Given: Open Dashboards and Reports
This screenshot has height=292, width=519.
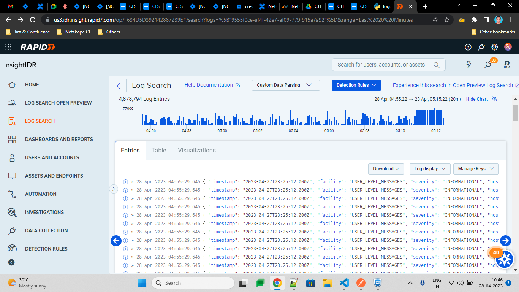Looking at the screenshot, I should (x=59, y=139).
